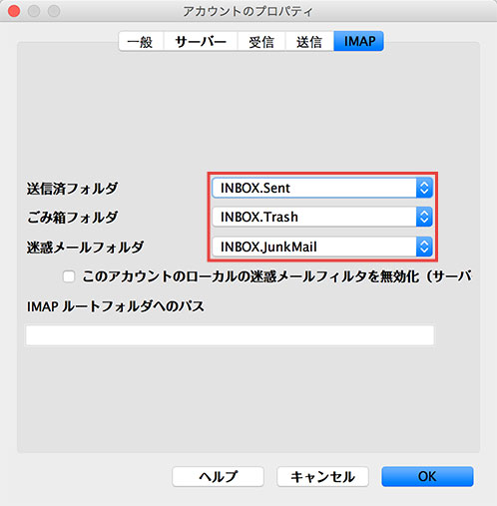Enable the local junk mail filter disable checkbox
497x506 pixels.
[69, 276]
